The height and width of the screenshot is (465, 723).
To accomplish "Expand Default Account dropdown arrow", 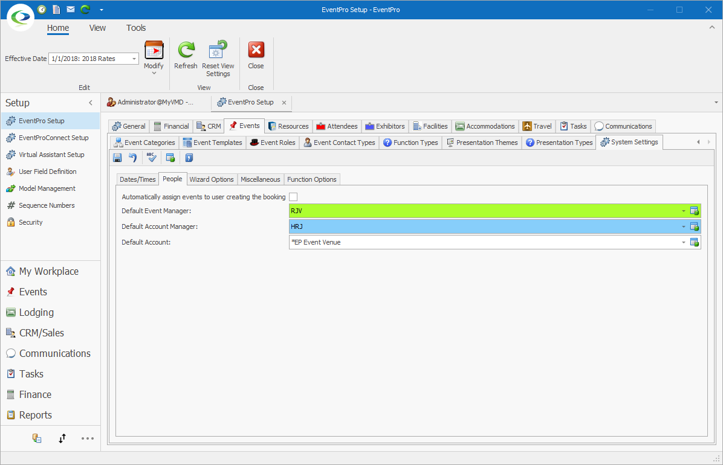I will (x=684, y=242).
